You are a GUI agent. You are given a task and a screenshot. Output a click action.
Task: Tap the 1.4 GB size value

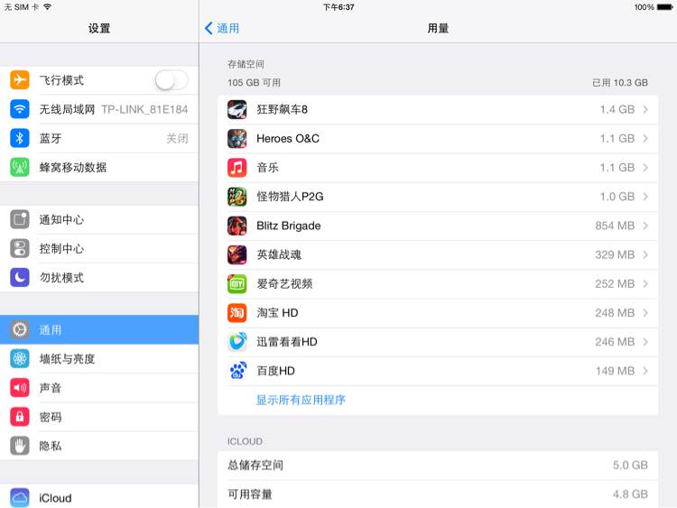(617, 109)
